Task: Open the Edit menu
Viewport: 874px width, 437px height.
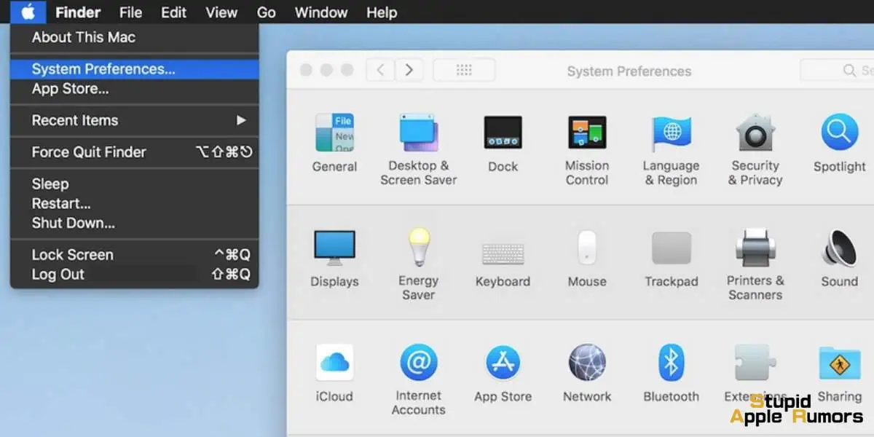Action: tap(174, 12)
